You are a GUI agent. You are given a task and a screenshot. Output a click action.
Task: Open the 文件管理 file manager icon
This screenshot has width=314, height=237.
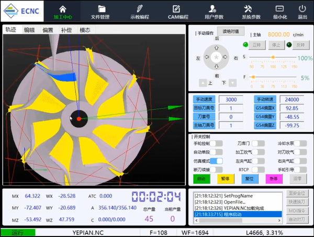[100, 9]
